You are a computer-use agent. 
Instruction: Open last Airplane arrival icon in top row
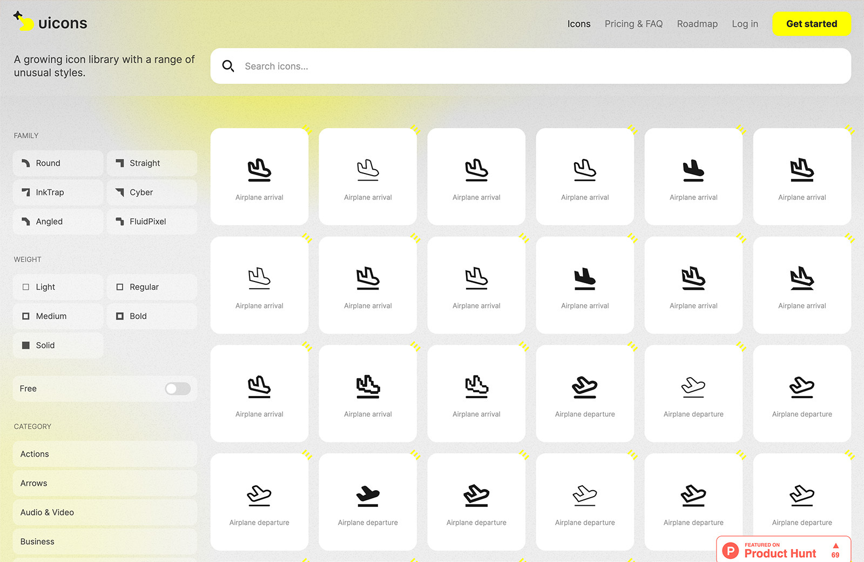802,177
